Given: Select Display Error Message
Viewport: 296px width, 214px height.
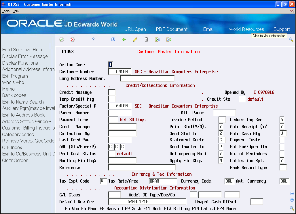Looking at the screenshot, I should (x=25, y=56).
